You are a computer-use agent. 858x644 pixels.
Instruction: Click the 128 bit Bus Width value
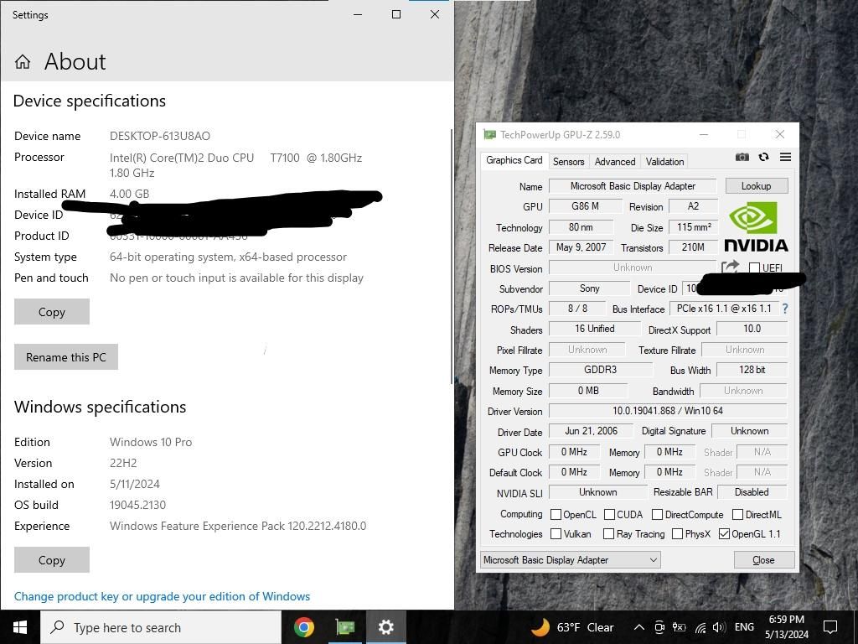[x=752, y=370]
